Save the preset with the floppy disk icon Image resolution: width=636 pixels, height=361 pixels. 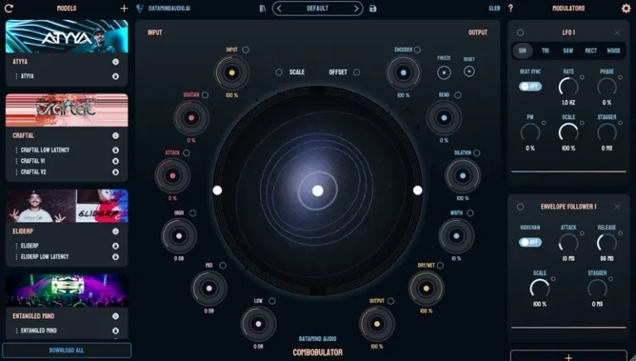click(x=373, y=8)
